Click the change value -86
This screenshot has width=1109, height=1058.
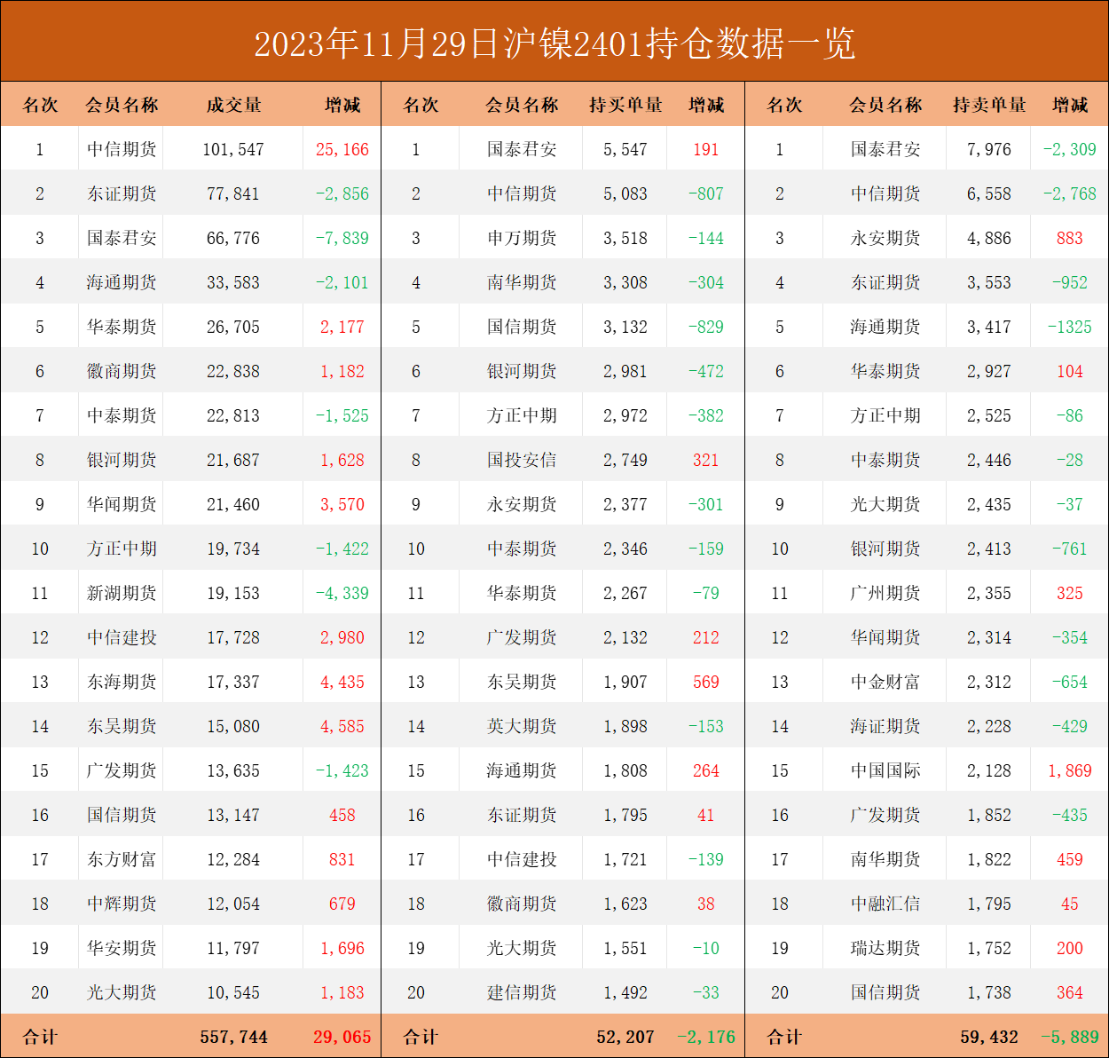(1070, 415)
